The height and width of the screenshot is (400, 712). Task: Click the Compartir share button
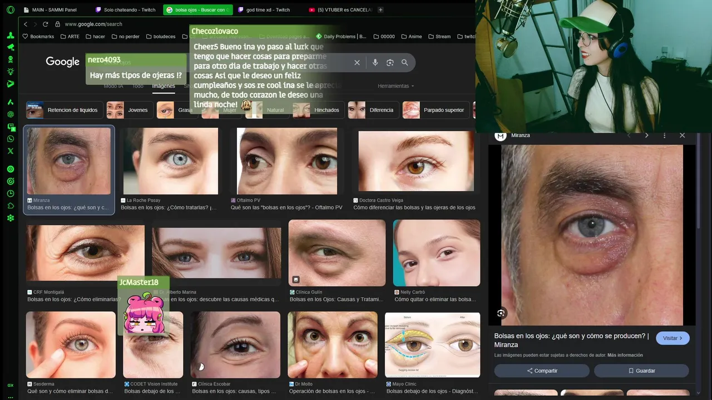(x=542, y=371)
